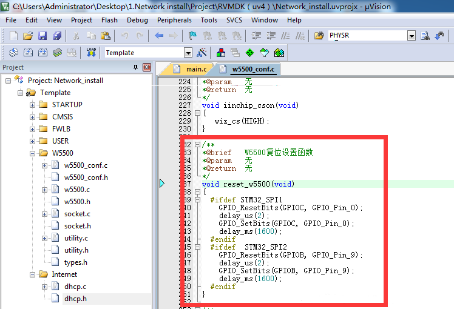
Task: Click the Build target icon
Action: tap(28, 53)
